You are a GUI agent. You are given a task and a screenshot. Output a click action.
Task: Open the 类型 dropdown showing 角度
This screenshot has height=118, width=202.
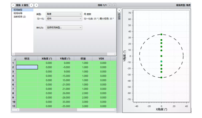(64, 14)
